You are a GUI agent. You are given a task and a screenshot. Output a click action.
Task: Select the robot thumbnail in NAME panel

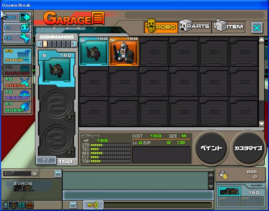point(230,191)
